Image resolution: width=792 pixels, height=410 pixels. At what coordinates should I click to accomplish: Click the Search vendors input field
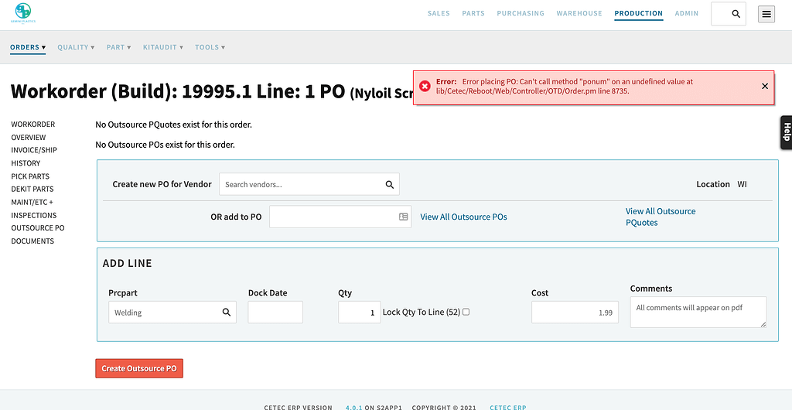(309, 184)
